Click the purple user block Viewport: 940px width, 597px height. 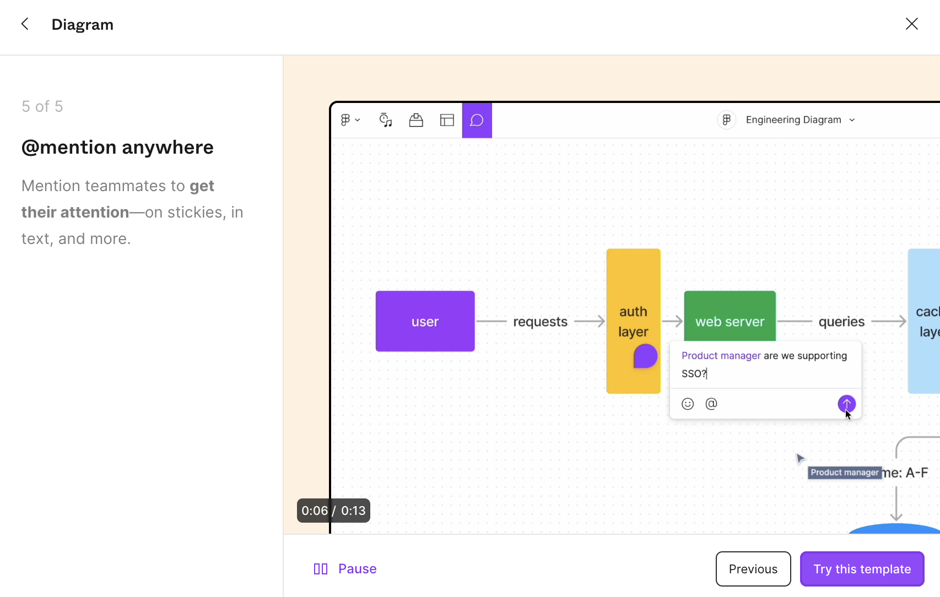(x=425, y=322)
